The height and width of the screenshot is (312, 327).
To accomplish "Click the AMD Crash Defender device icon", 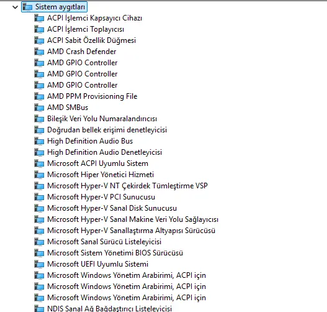I will pos(39,52).
